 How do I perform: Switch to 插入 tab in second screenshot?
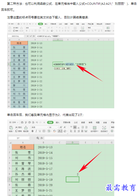pos(58,122)
